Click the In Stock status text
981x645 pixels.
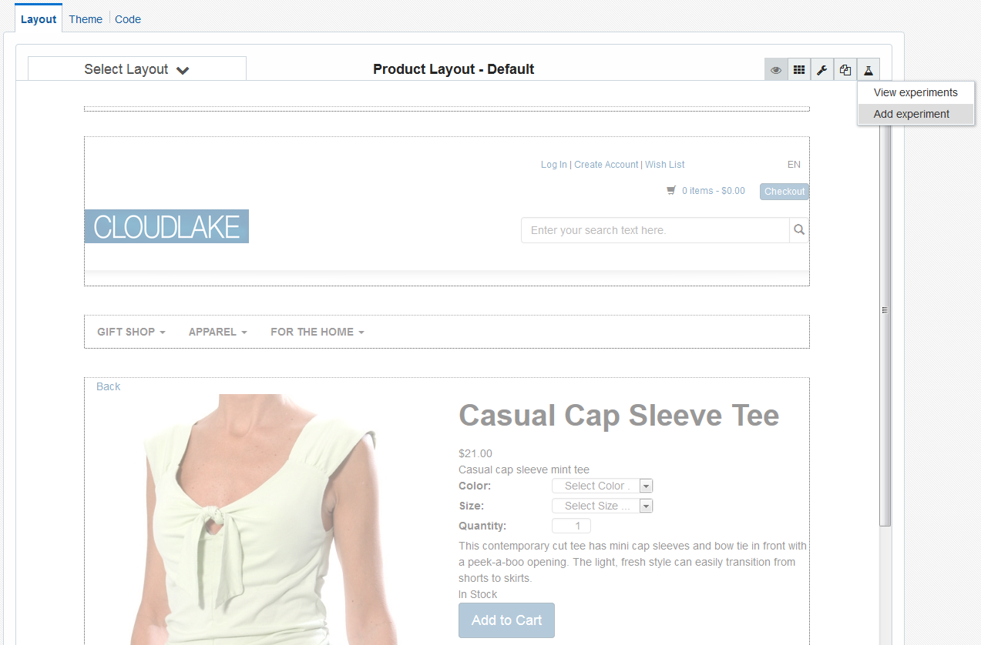[478, 594]
